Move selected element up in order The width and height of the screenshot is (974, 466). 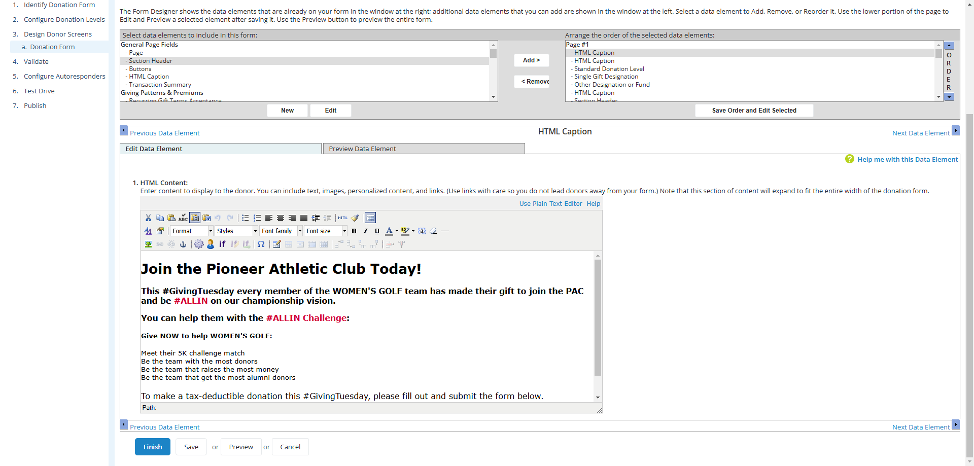[x=949, y=46]
